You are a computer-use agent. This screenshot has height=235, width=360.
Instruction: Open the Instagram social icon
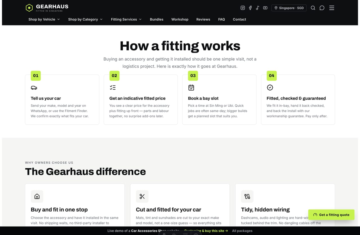tap(243, 8)
